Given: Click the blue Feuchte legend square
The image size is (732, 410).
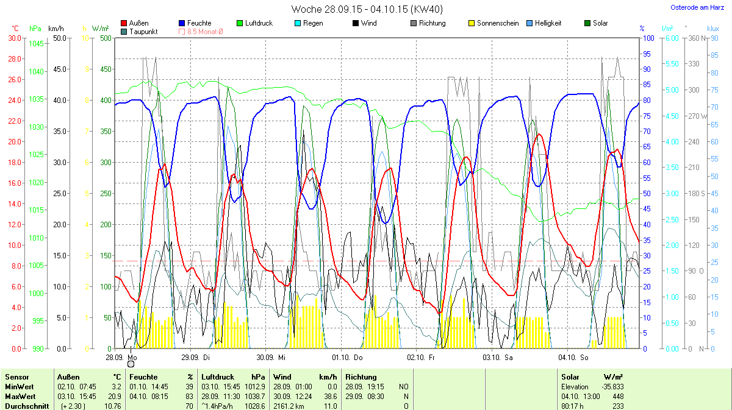Looking at the screenshot, I should [x=182, y=23].
